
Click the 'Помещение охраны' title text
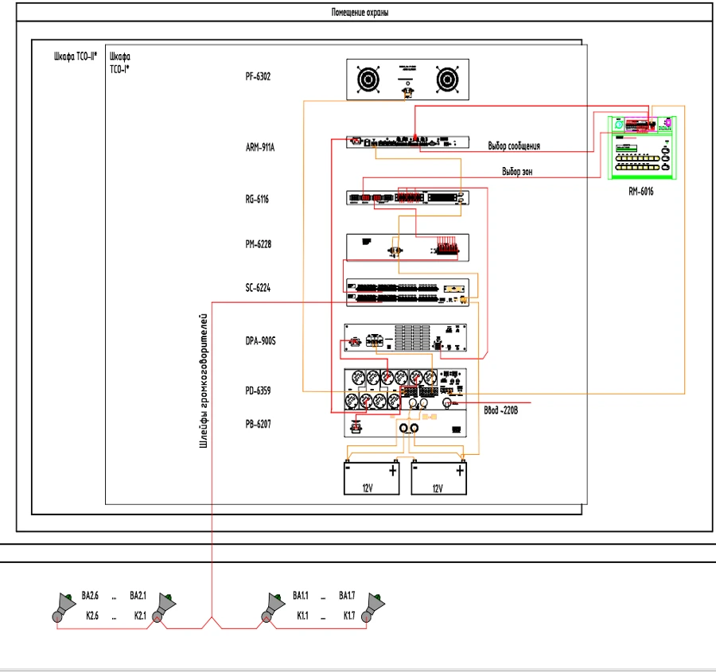(x=360, y=12)
